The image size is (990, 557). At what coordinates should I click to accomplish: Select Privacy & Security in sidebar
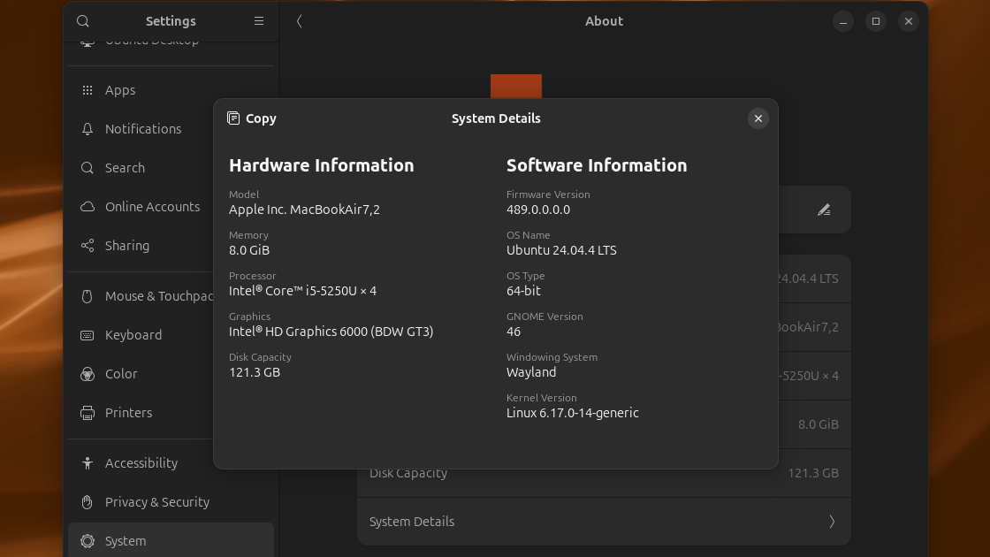156,502
